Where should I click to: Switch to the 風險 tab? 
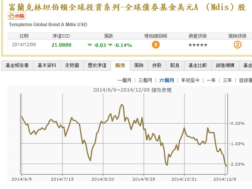(139, 65)
